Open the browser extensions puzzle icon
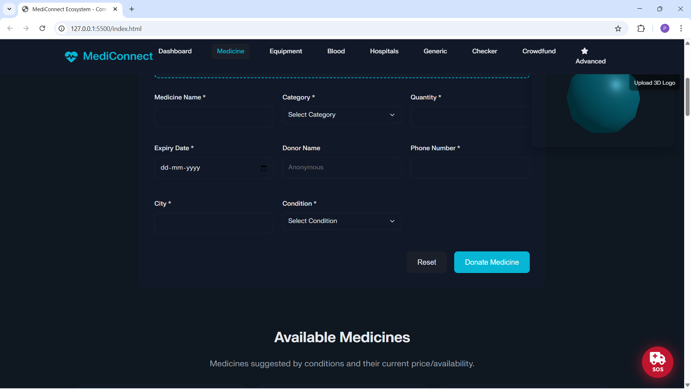Image resolution: width=691 pixels, height=389 pixels. [x=641, y=28]
